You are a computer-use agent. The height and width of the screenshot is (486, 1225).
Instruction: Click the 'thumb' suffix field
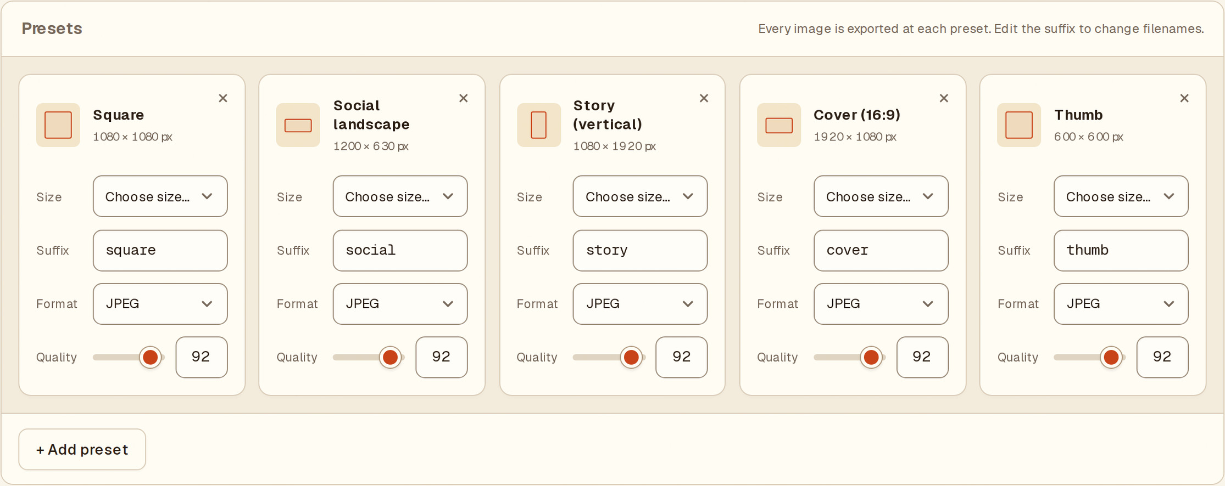[x=1121, y=250]
